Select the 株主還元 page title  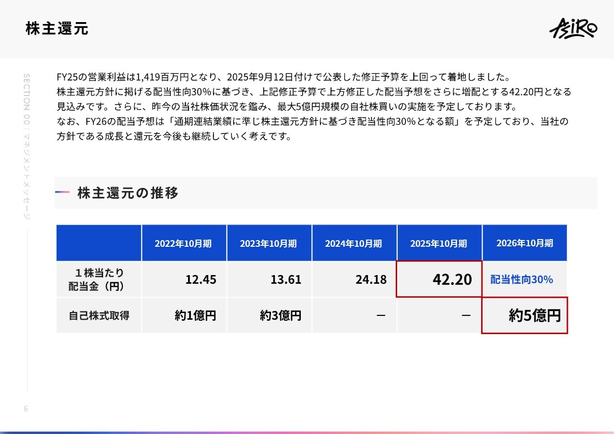click(x=57, y=29)
